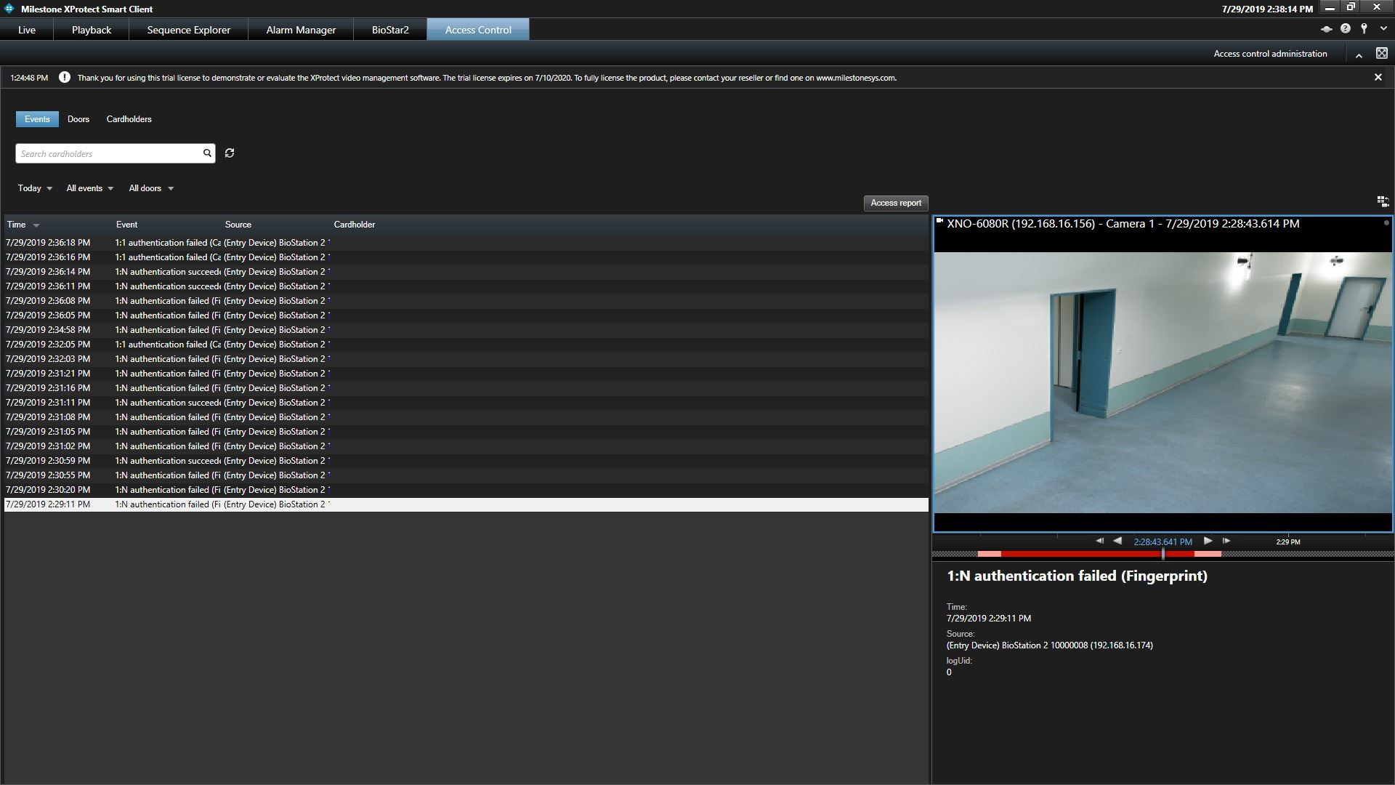Select the 2:31:08 PM event row
The width and height of the screenshot is (1395, 785).
[466, 417]
